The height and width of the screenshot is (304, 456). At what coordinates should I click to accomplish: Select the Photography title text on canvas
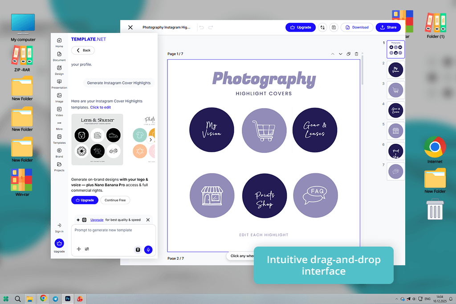(x=264, y=79)
